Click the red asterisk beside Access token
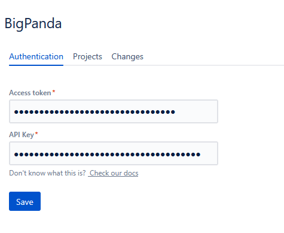 pyautogui.click(x=54, y=92)
